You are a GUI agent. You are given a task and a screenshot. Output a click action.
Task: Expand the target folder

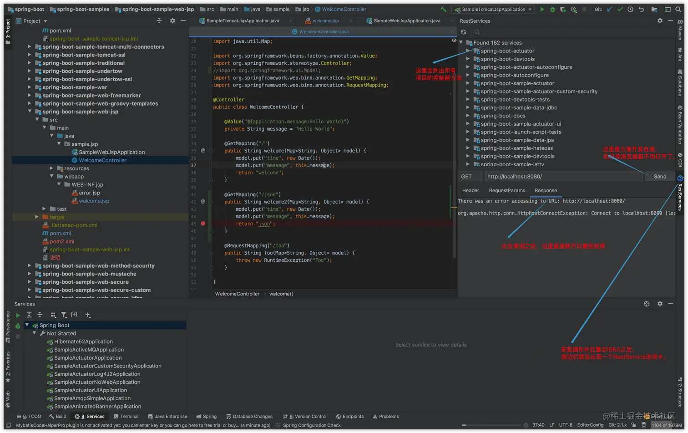click(x=37, y=217)
